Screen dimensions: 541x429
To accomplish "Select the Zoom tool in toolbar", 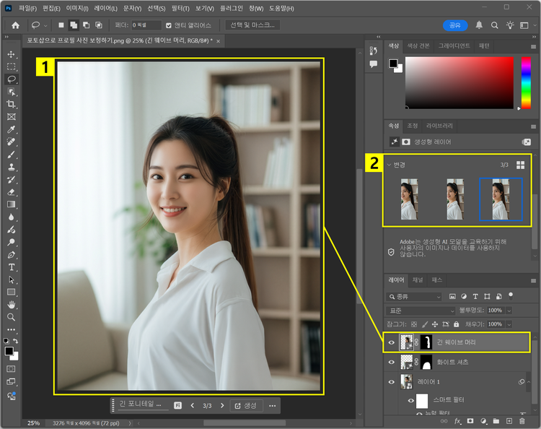I will click(x=11, y=317).
